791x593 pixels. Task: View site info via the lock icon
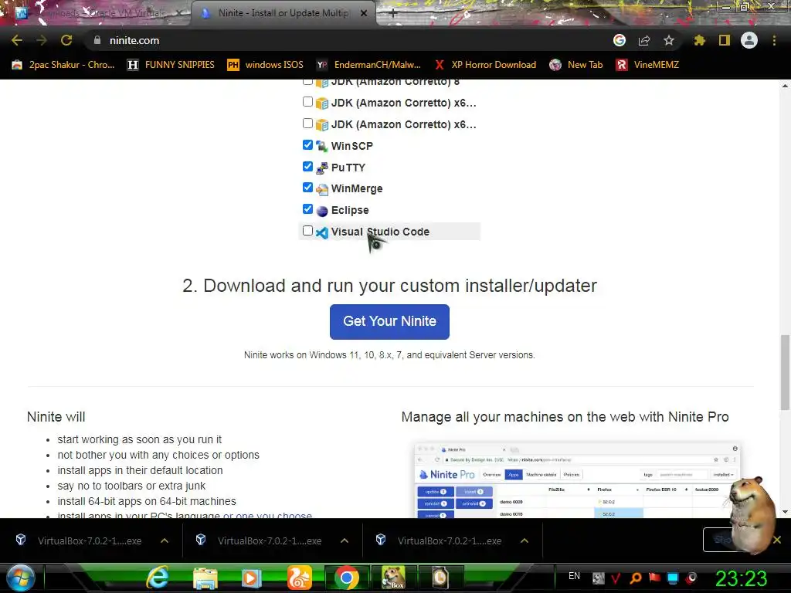[97, 40]
